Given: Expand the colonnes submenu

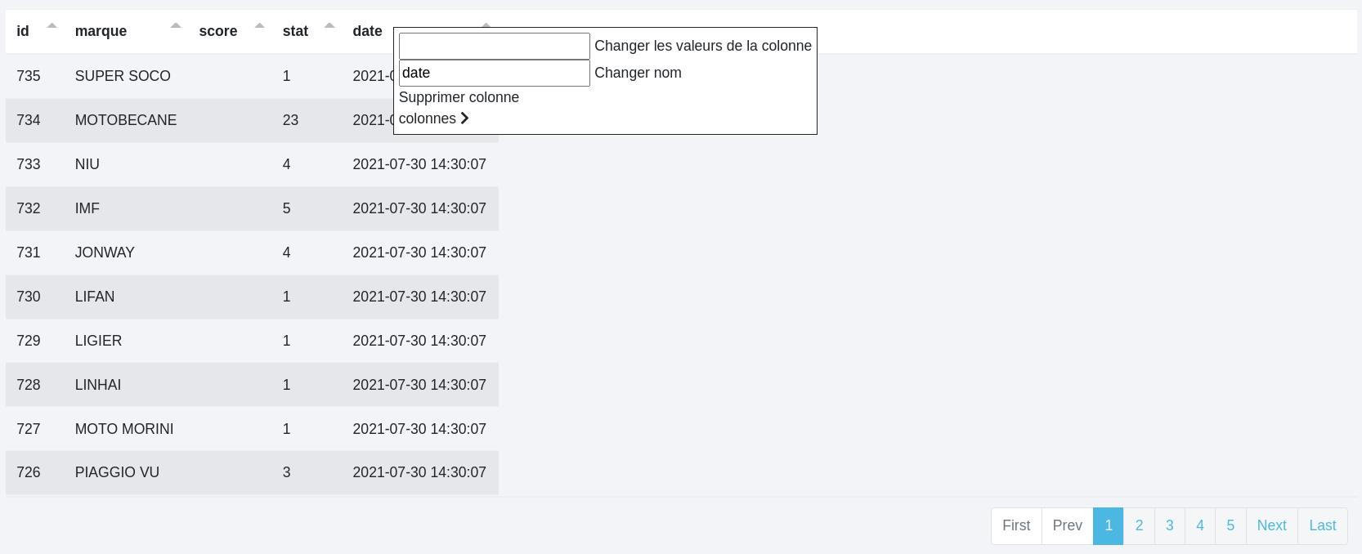Looking at the screenshot, I should (428, 118).
